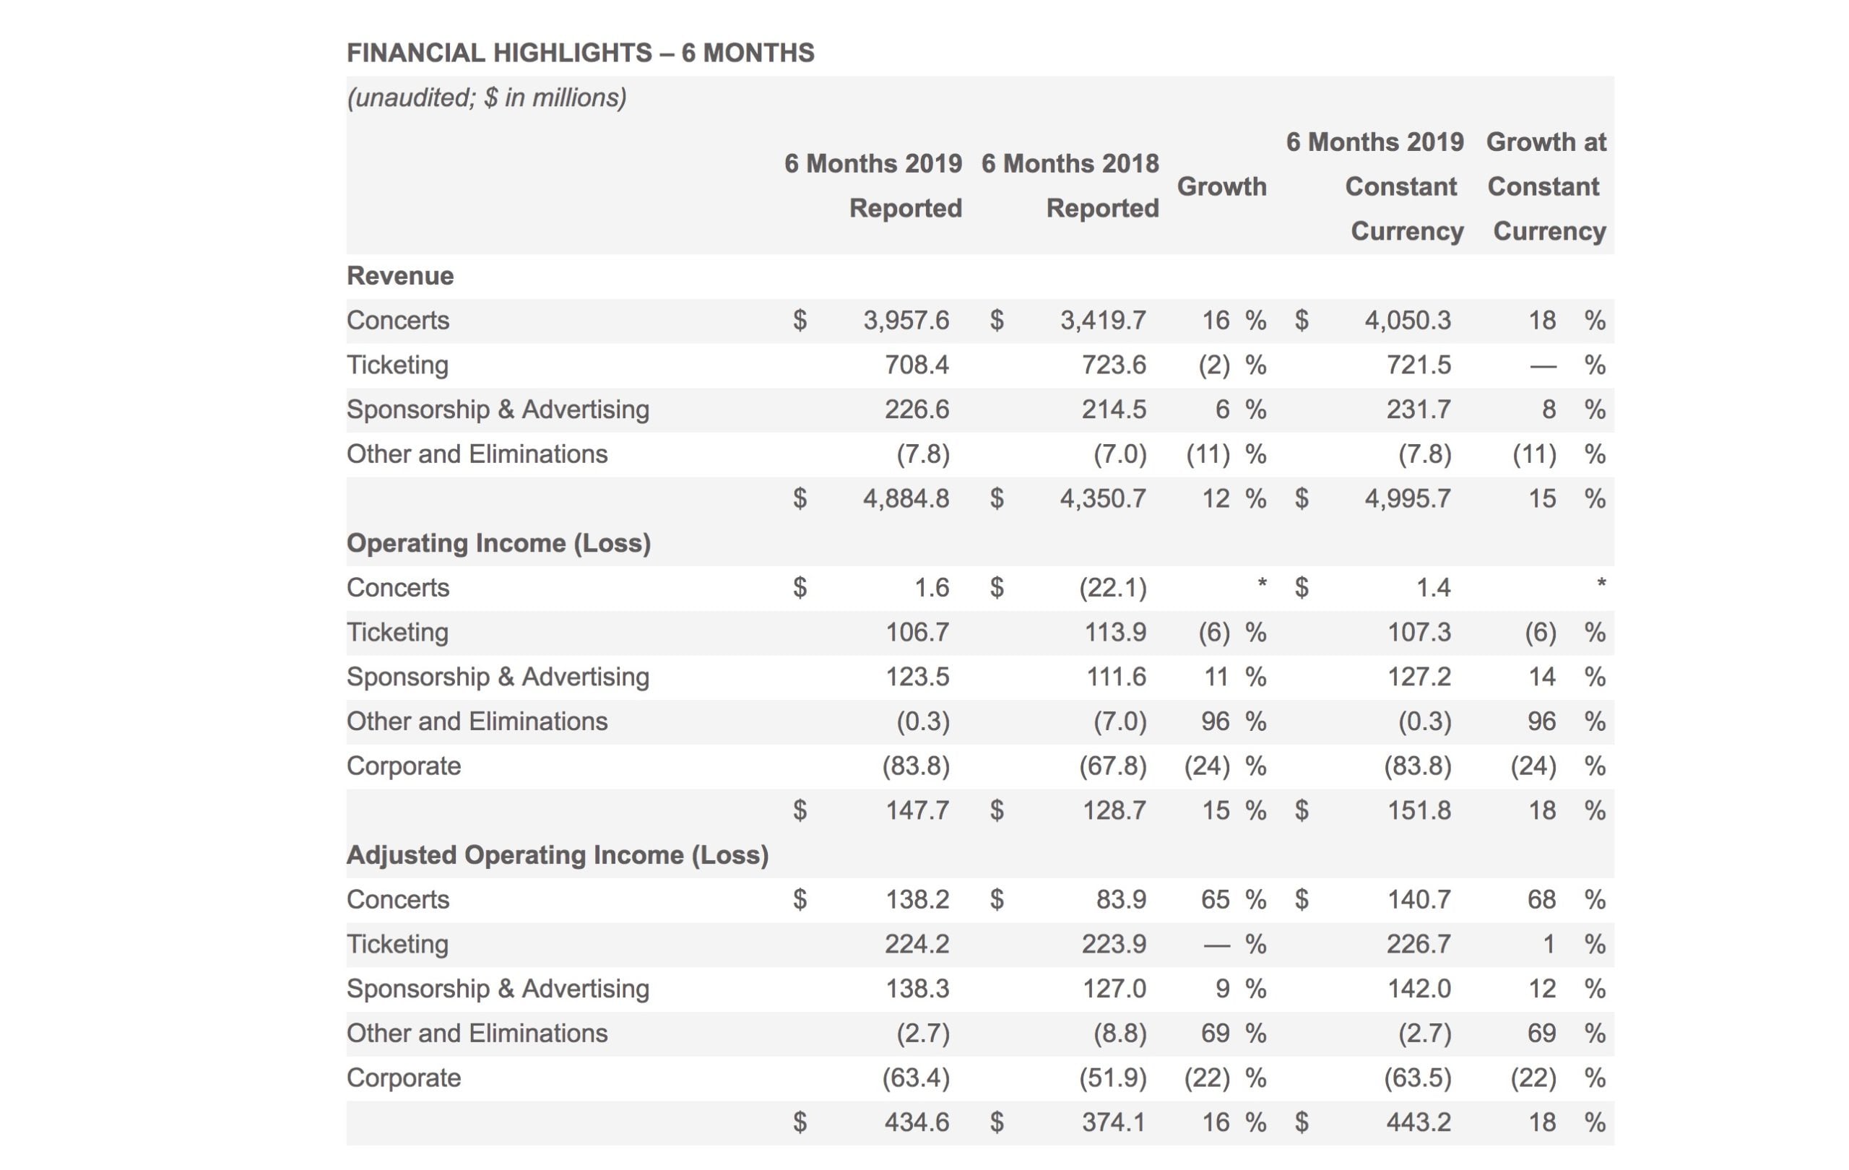Click adjusted Concerts value 83.9

click(x=1121, y=899)
